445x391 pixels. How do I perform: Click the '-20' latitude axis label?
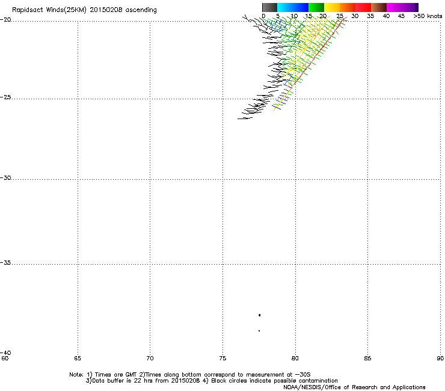[x=5, y=20]
